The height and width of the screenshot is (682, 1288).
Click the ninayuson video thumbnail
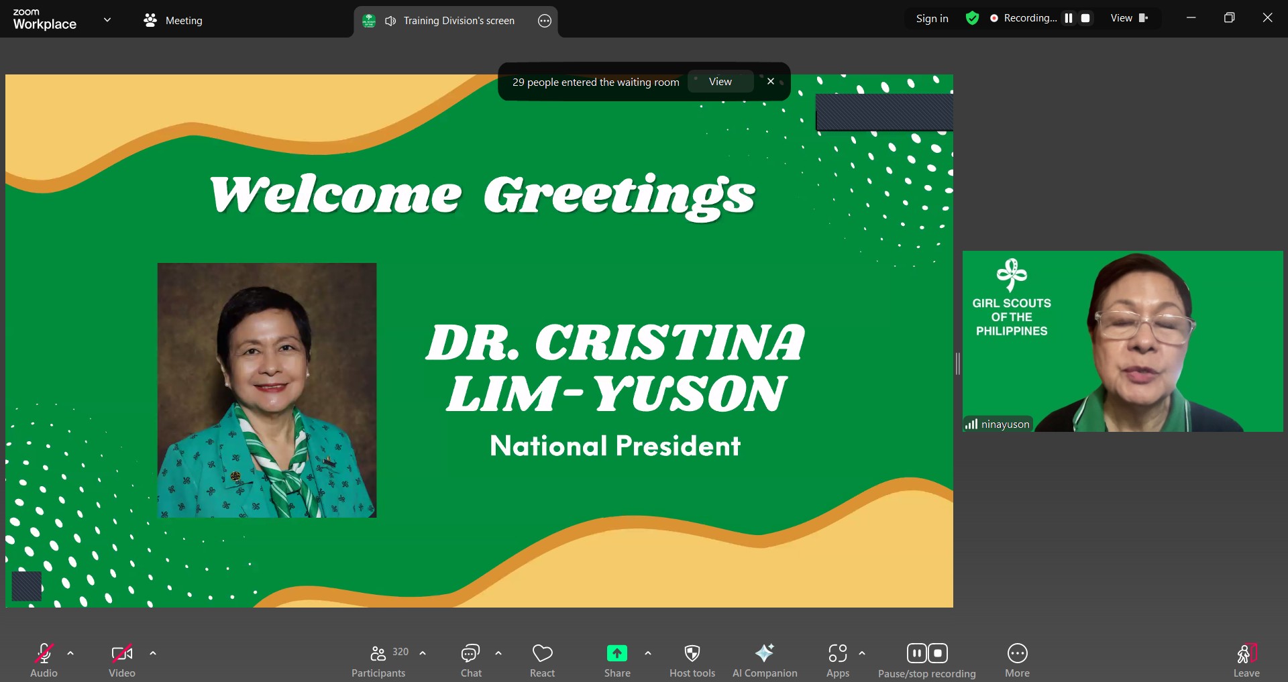1122,341
